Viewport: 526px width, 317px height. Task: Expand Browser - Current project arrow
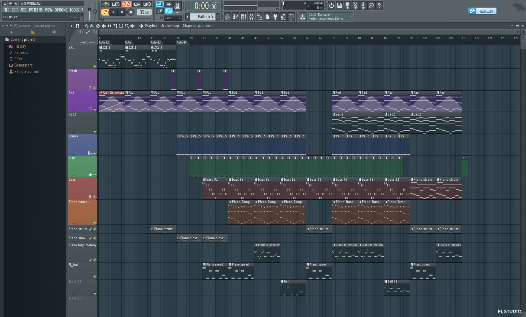point(57,26)
